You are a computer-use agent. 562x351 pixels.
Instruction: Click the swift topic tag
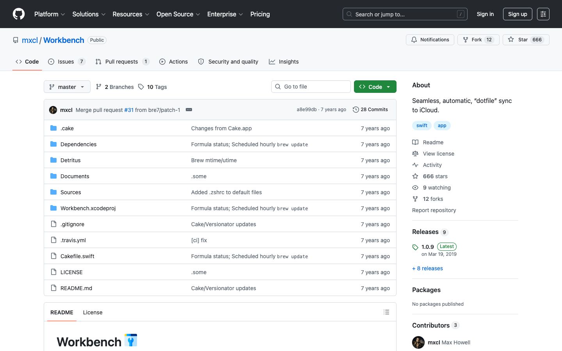tap(422, 126)
